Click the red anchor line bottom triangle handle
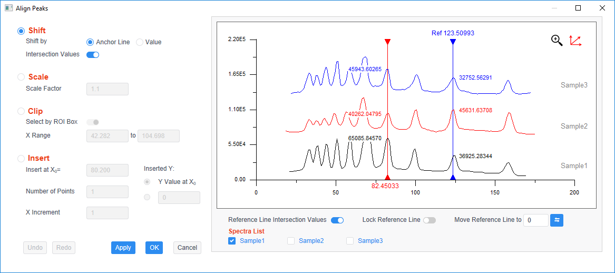 pos(387,177)
